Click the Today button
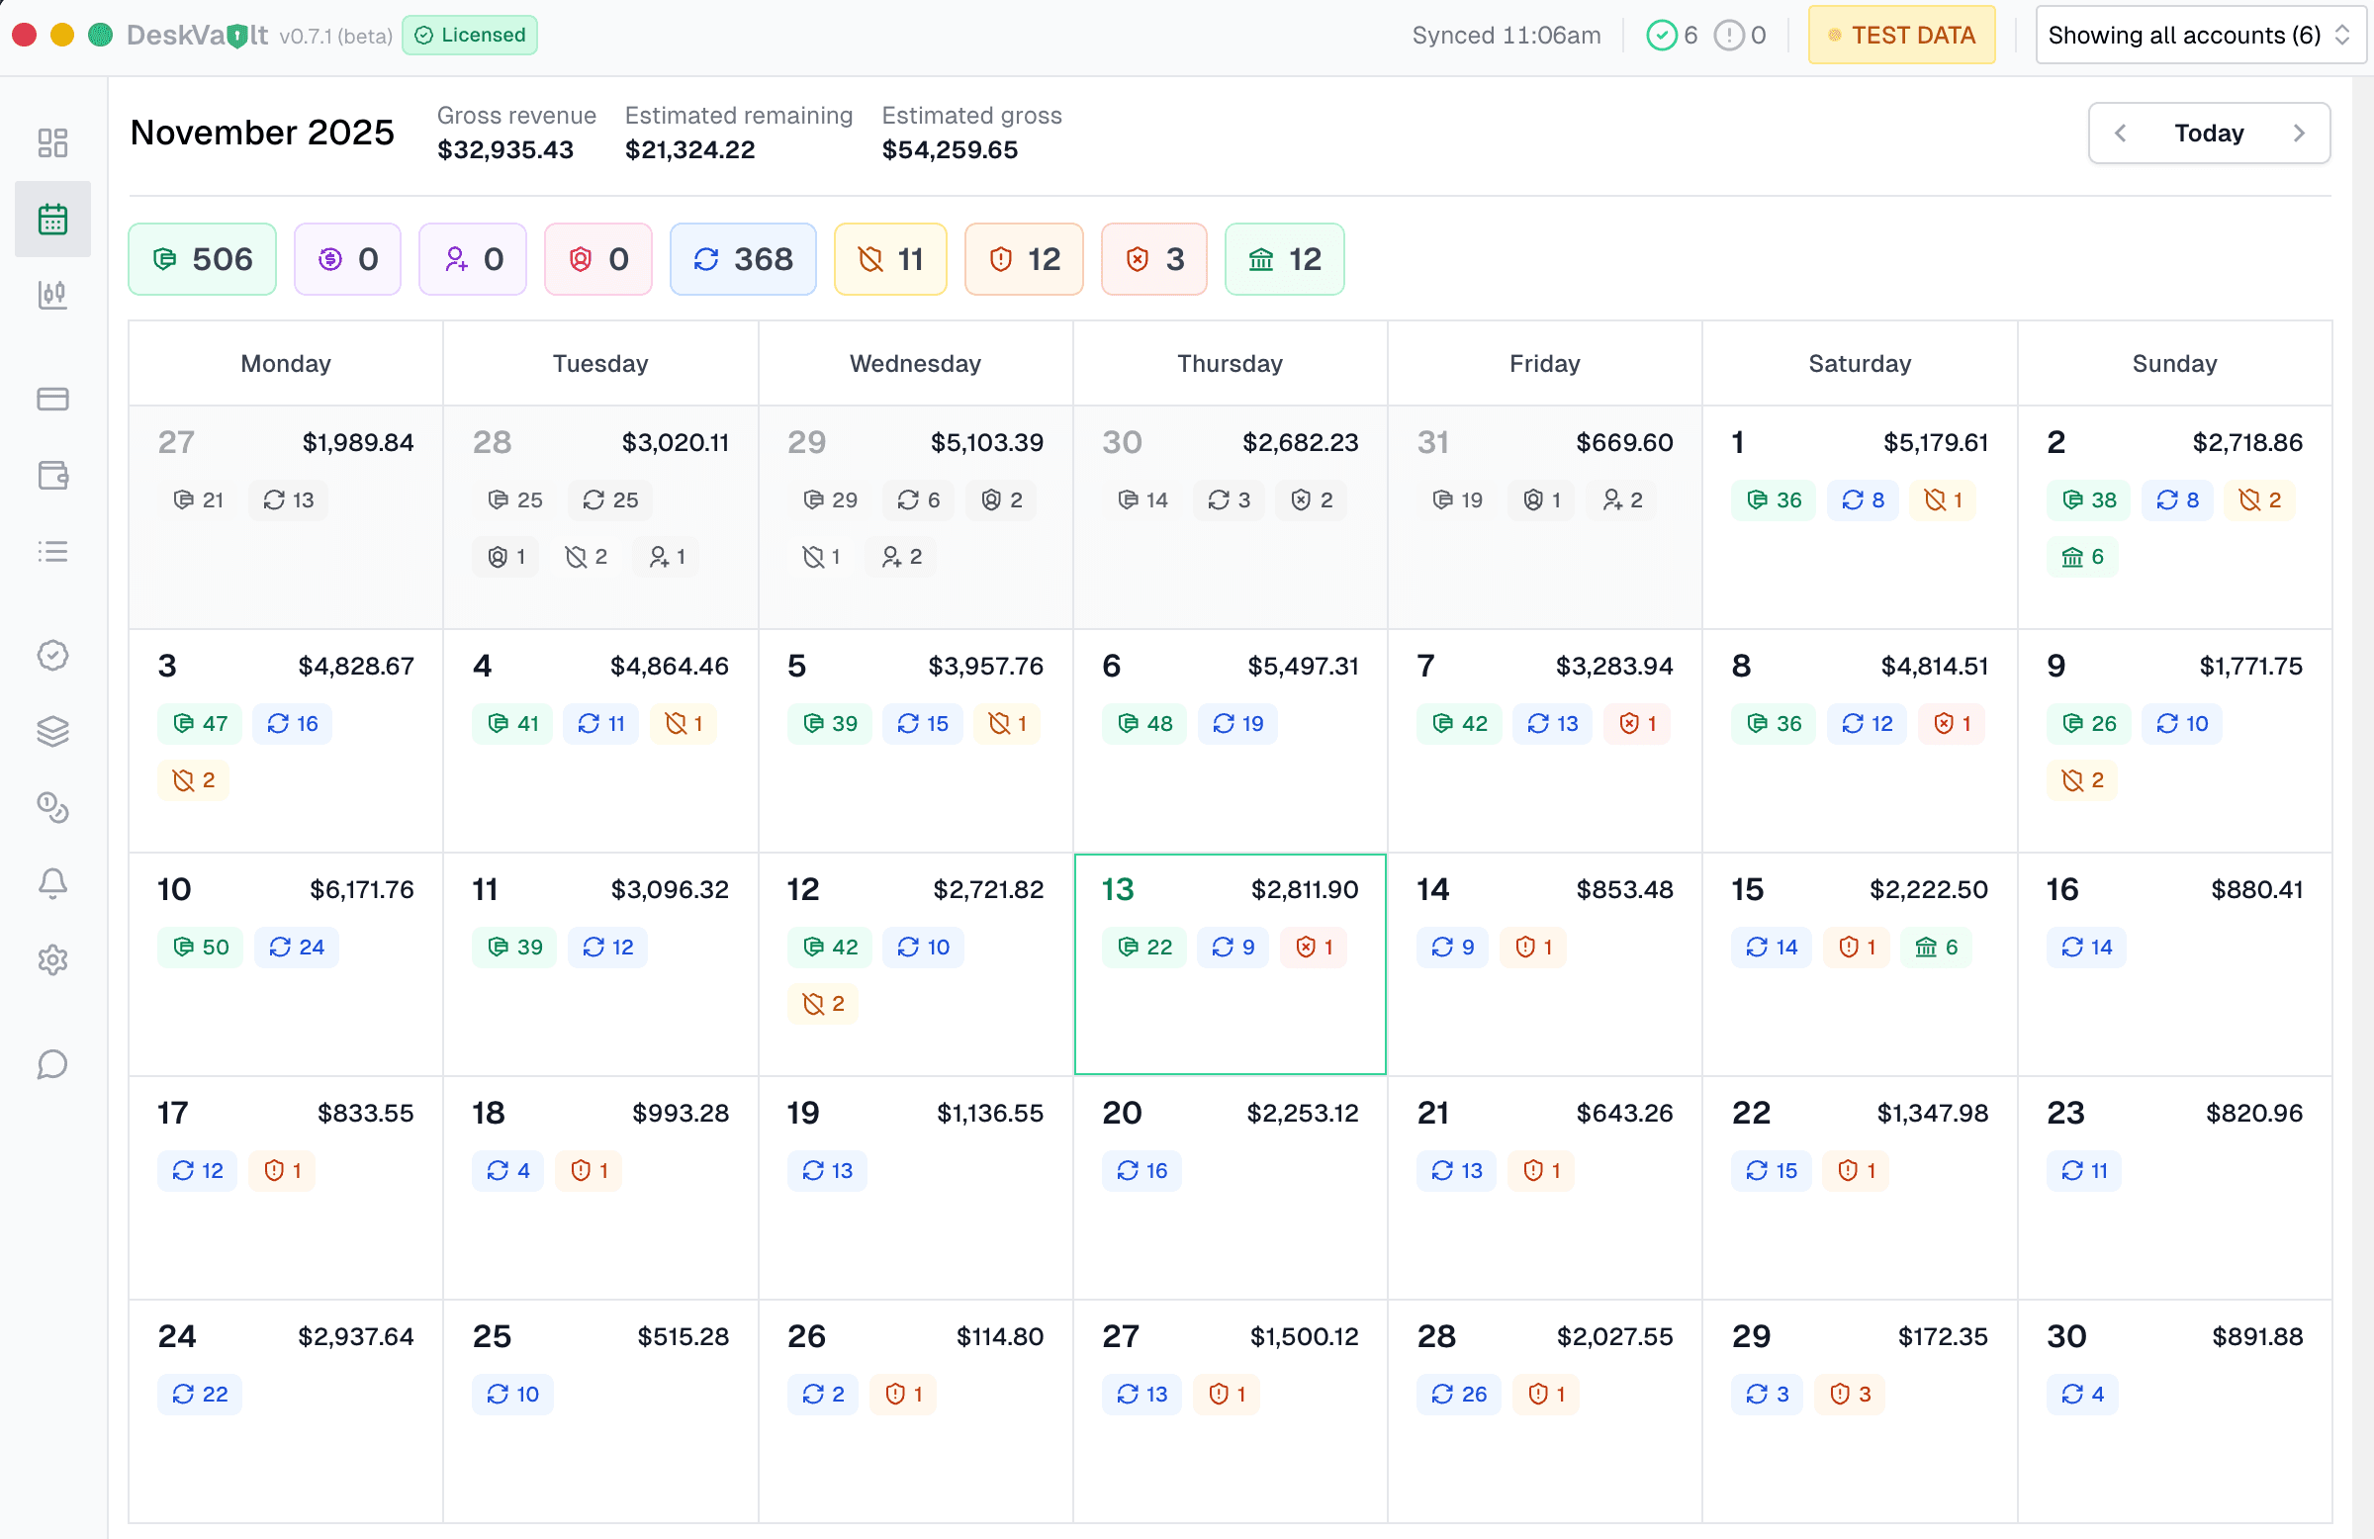The image size is (2374, 1539). [x=2210, y=133]
